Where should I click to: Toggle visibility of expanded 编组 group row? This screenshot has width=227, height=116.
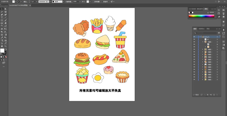click(194, 42)
